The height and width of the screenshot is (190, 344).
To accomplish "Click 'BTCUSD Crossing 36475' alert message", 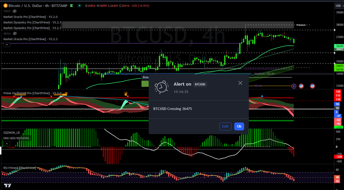I will click(x=173, y=109).
